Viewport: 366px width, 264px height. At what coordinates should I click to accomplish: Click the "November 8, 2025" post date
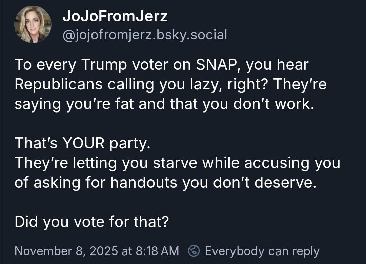(66, 251)
